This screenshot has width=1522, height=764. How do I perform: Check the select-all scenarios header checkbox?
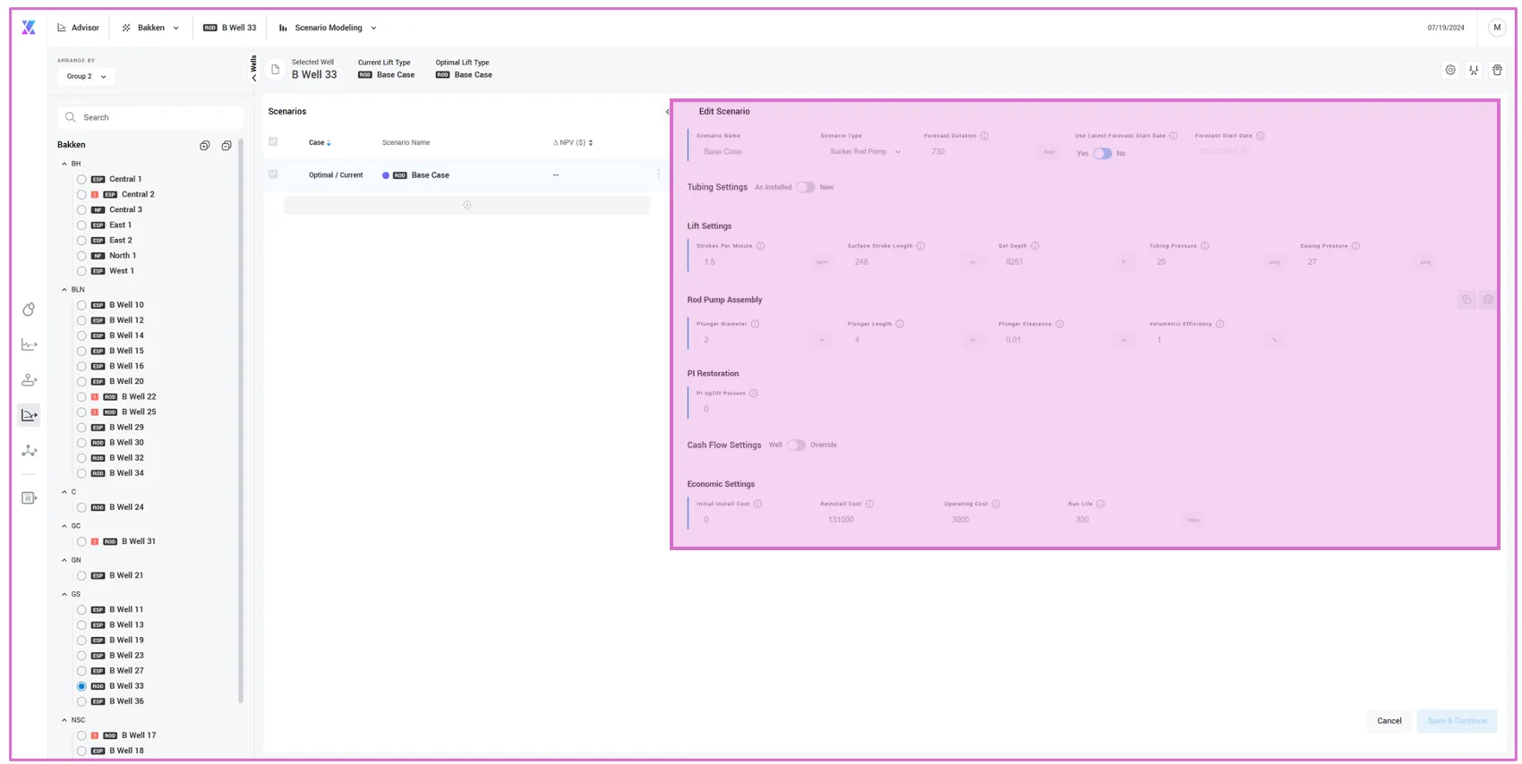point(273,141)
